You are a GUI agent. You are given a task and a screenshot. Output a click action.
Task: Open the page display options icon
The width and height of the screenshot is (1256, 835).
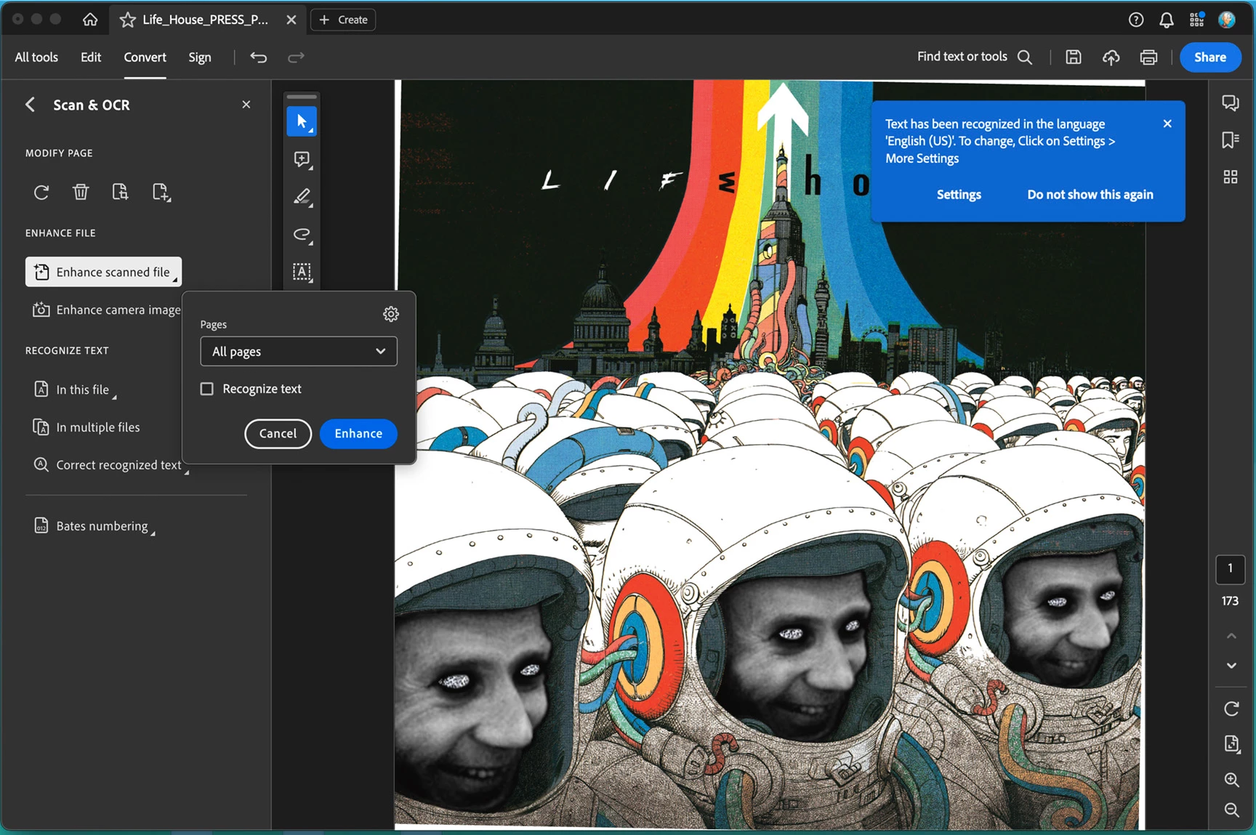[x=1231, y=743]
